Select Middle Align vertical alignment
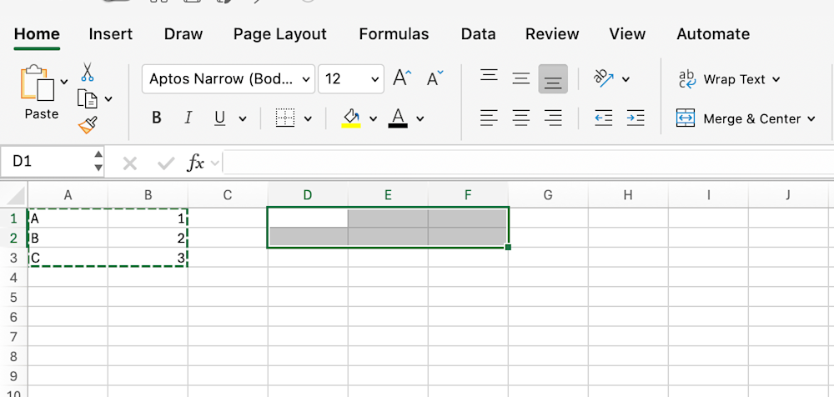This screenshot has width=834, height=397. click(x=520, y=78)
